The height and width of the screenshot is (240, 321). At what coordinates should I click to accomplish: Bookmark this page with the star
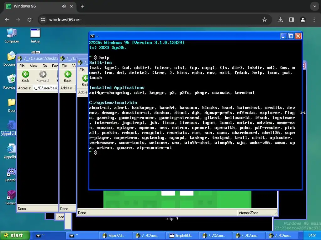coord(265,20)
